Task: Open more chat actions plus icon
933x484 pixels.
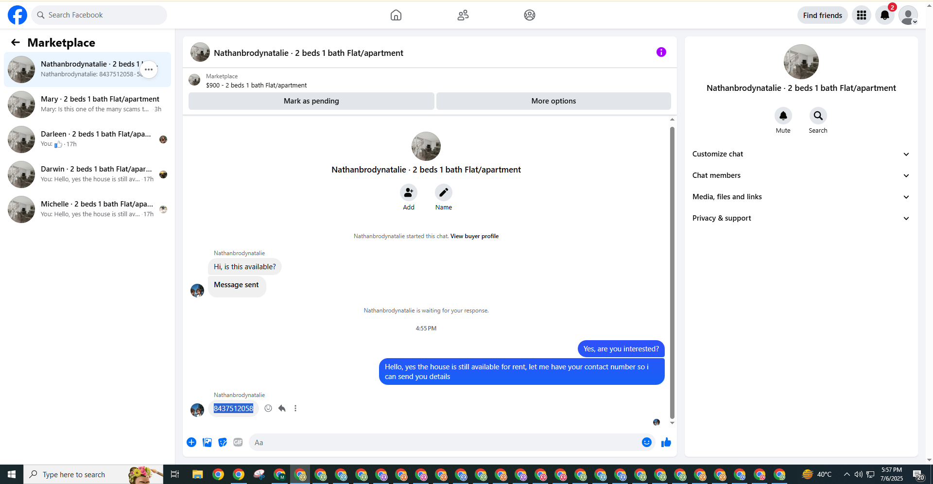Action: [191, 442]
